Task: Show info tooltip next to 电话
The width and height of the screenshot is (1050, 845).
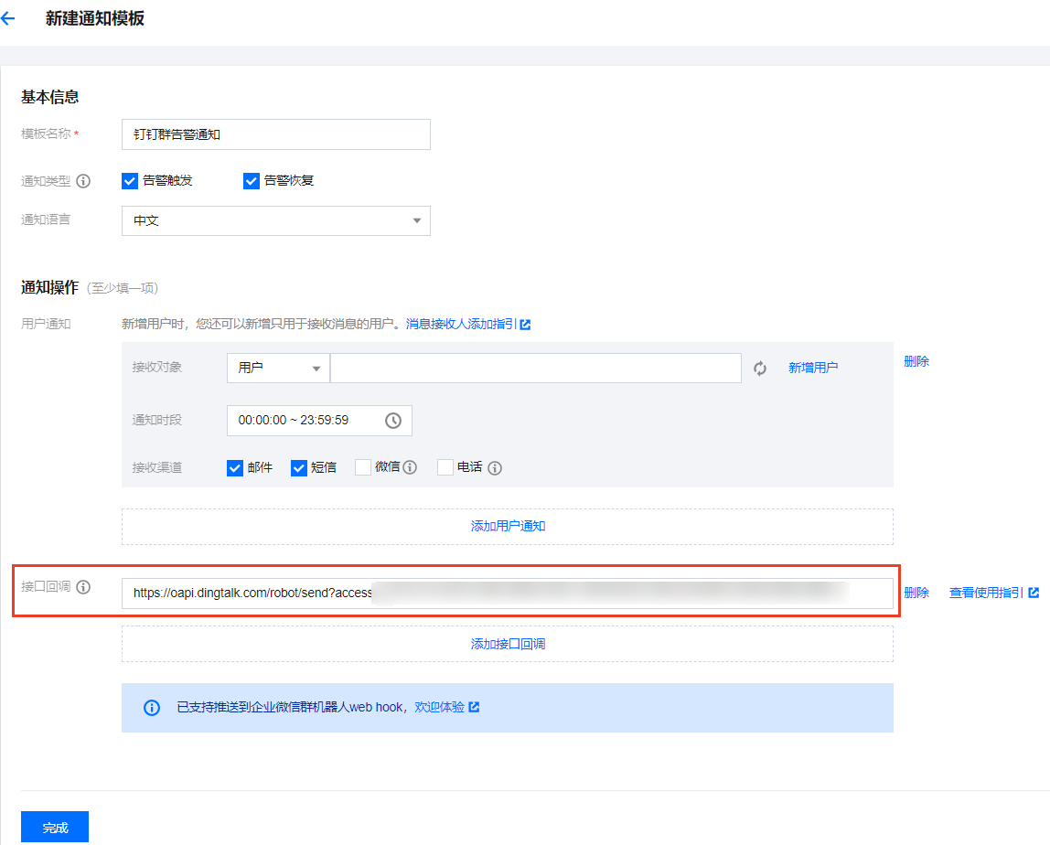Action: pos(495,468)
